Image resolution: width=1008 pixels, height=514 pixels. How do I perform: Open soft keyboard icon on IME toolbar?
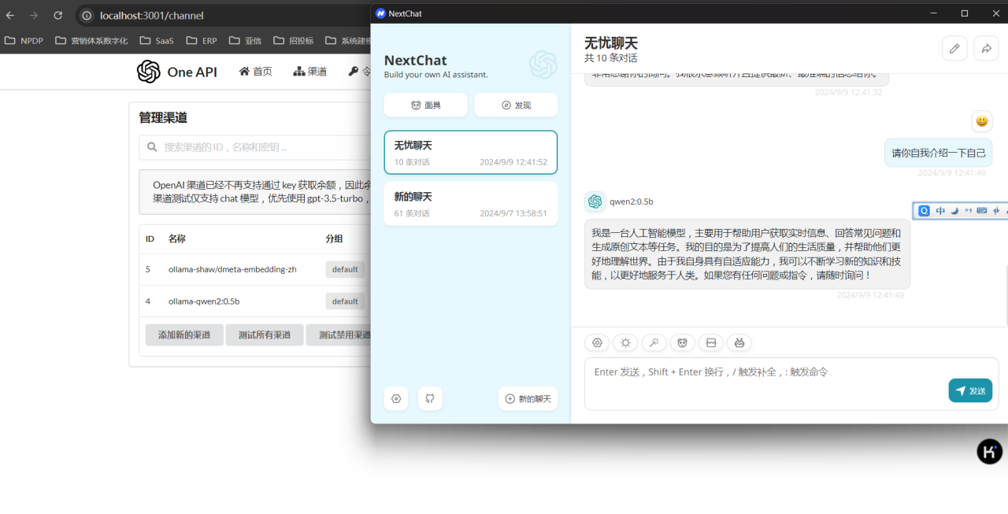(x=982, y=211)
